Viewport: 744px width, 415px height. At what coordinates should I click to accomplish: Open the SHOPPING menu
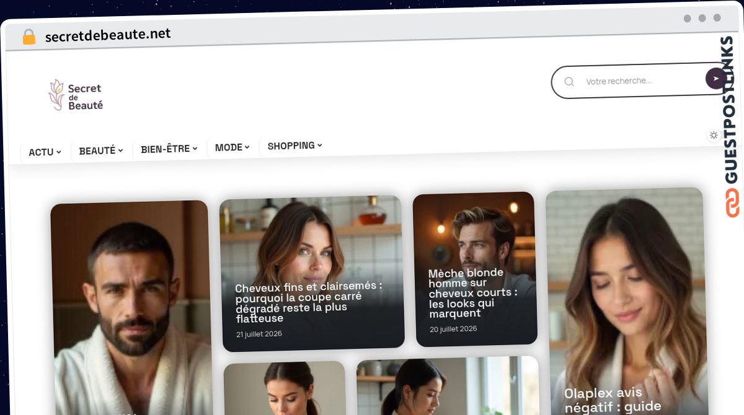pos(294,146)
